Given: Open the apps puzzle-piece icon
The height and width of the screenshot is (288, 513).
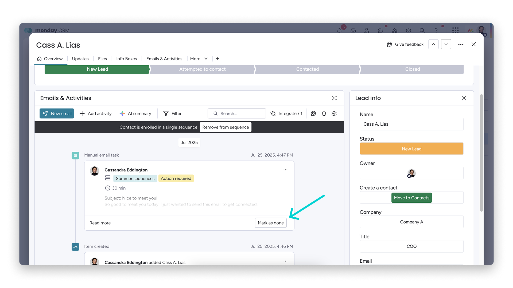Looking at the screenshot, I should [381, 30].
